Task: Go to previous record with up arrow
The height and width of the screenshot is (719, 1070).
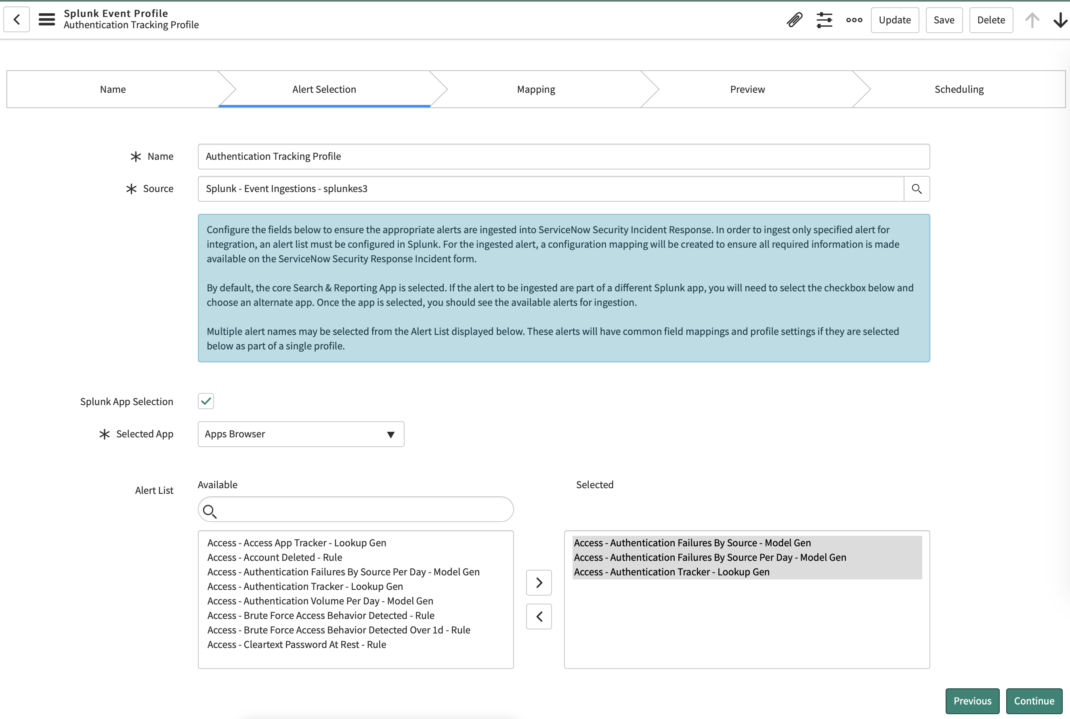Action: point(1032,20)
